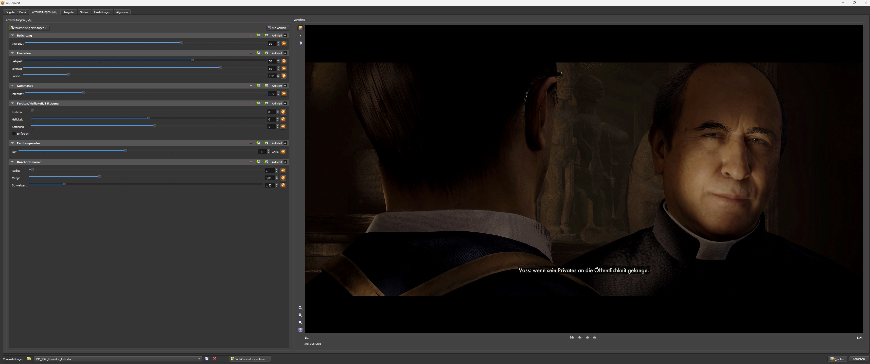Viewport: 870px width, 364px height.
Task: Click the Farbtemperatur kalt/warm slider handle
Action: click(126, 151)
